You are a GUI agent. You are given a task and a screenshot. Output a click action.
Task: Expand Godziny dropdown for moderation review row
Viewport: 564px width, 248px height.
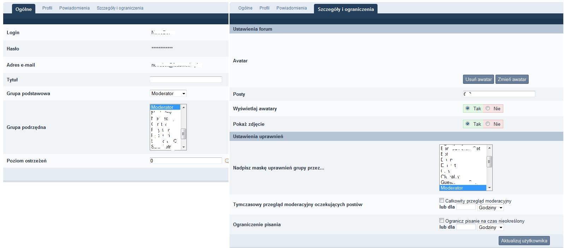tap(491, 207)
